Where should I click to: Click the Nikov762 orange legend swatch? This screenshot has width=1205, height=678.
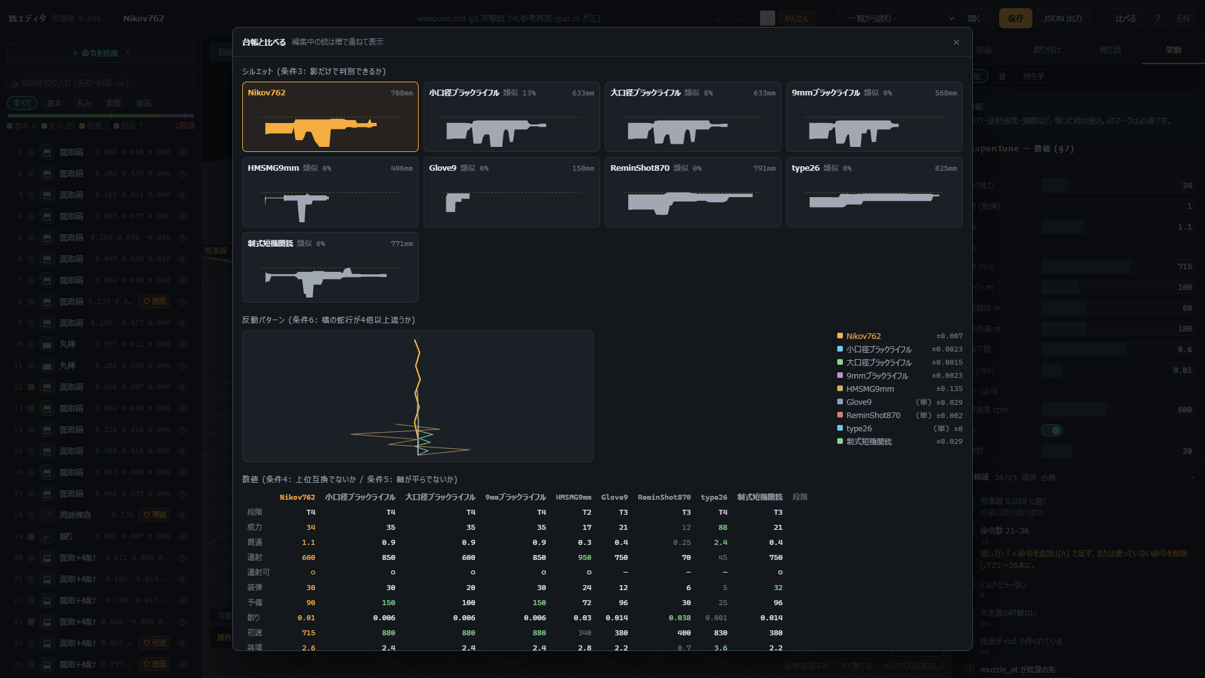coord(840,336)
